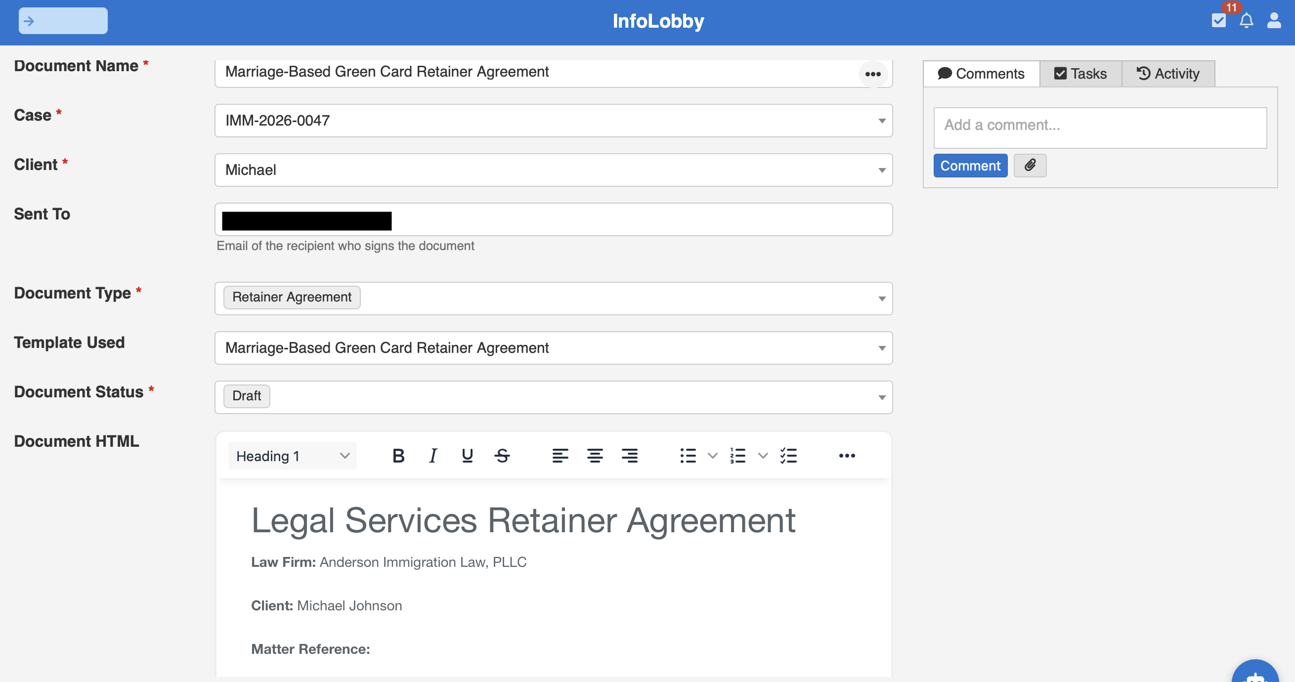This screenshot has height=682, width=1295.
Task: Open the Document Name more options ellipsis
Action: click(x=873, y=74)
